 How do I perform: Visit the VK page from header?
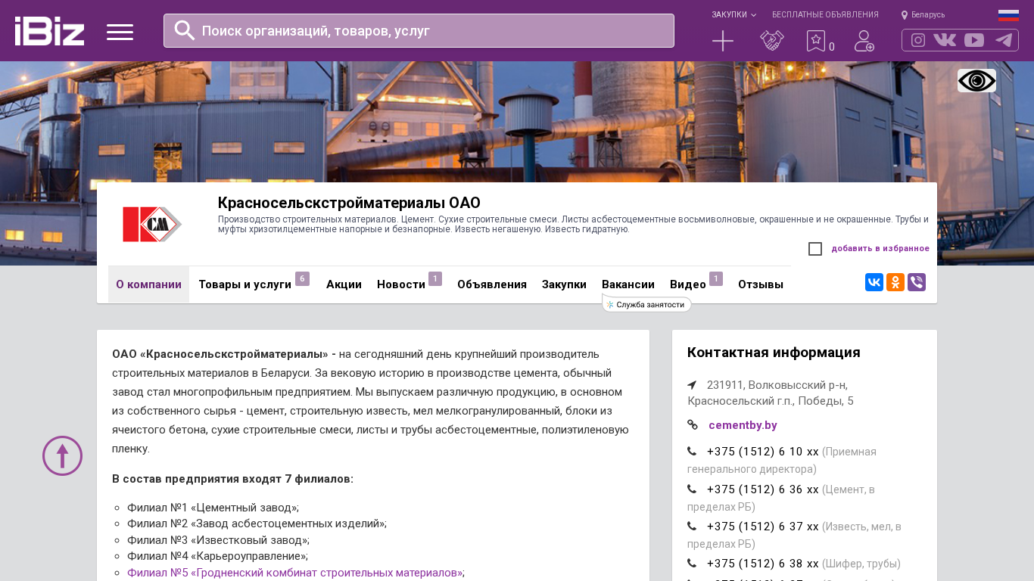(945, 40)
